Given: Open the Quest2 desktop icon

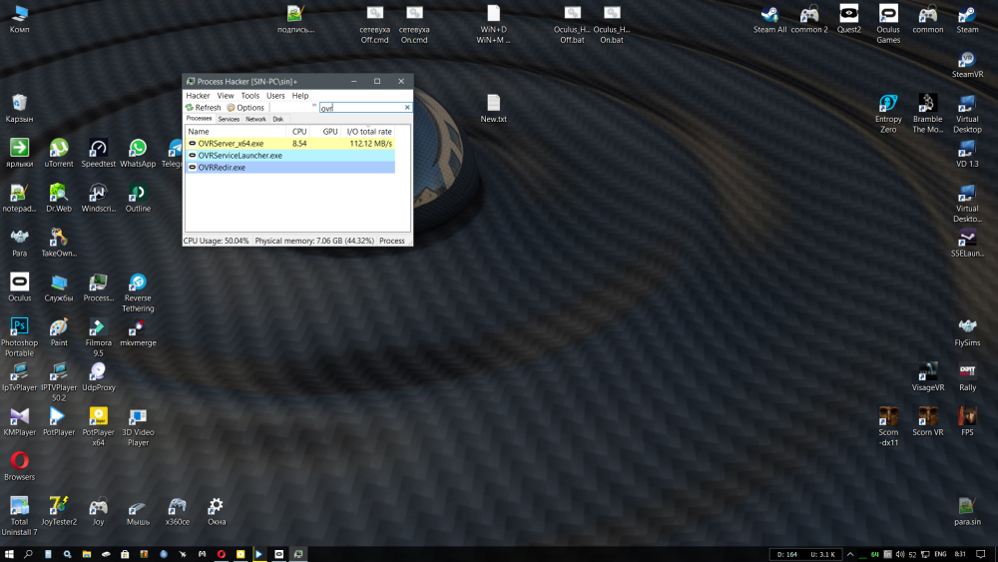Looking at the screenshot, I should (848, 18).
